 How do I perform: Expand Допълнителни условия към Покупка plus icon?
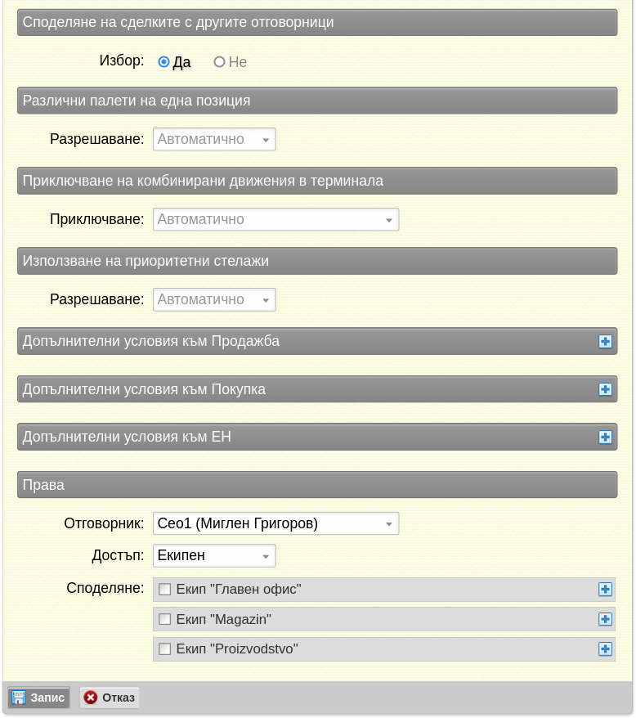coord(605,389)
